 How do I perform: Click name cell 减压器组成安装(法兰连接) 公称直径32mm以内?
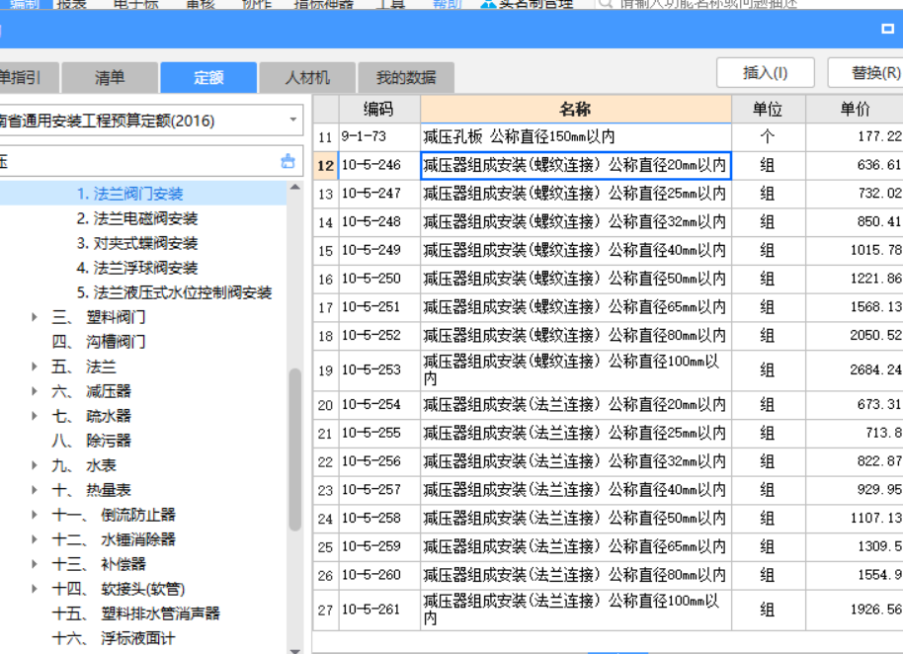click(576, 461)
